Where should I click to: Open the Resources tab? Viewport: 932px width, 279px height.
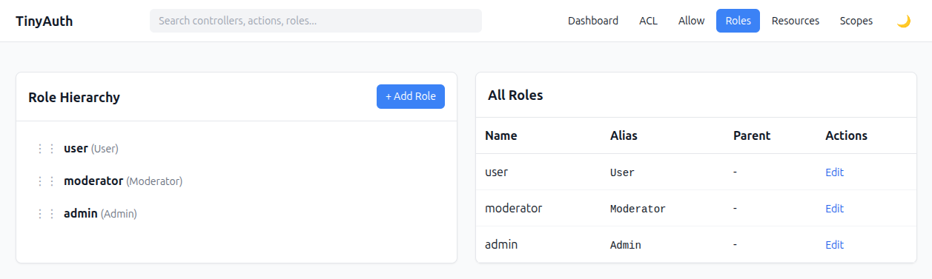[796, 21]
